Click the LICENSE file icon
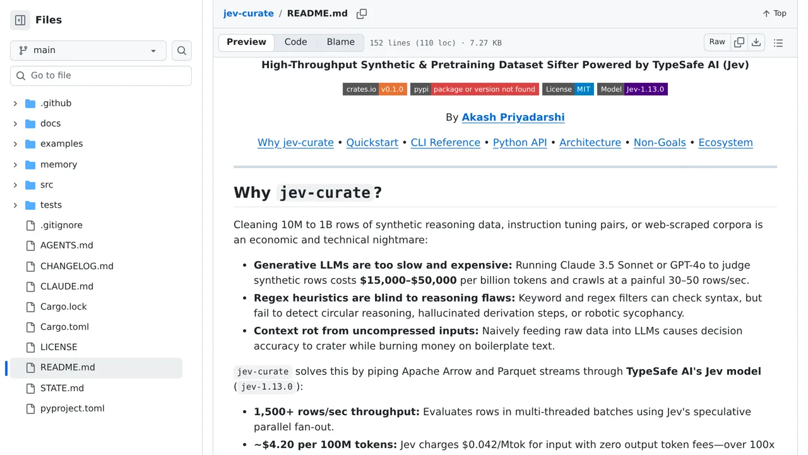This screenshot has height=455, width=808. pyautogui.click(x=30, y=348)
